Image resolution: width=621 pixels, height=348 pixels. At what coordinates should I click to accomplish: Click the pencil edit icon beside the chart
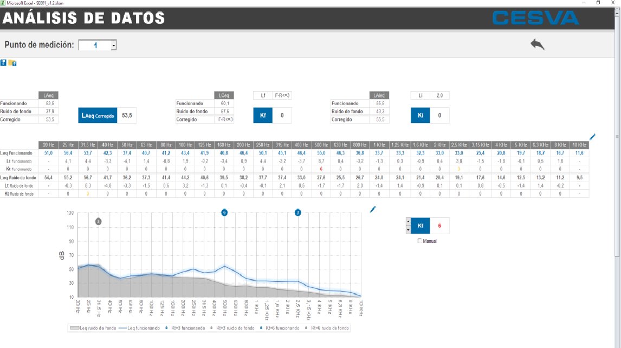(x=373, y=209)
